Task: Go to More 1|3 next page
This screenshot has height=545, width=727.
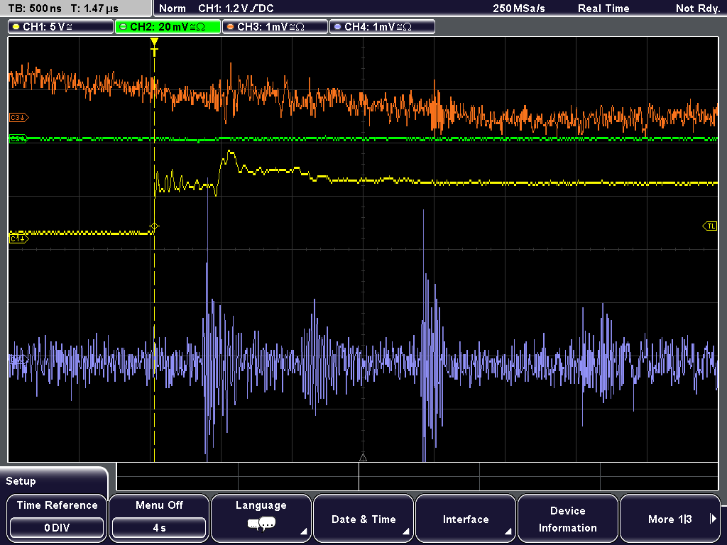Action: (670, 518)
